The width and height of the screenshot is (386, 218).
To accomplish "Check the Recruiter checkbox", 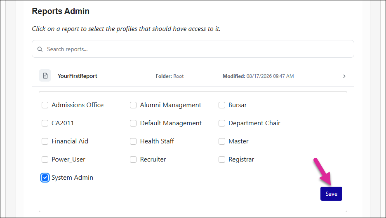I will click(133, 159).
